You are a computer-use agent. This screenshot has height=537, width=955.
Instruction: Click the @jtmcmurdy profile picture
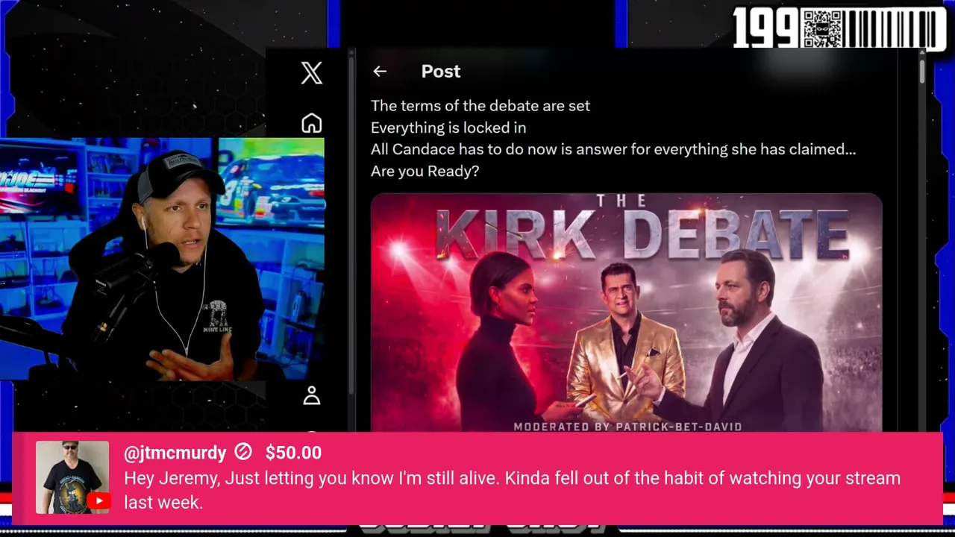coord(72,477)
